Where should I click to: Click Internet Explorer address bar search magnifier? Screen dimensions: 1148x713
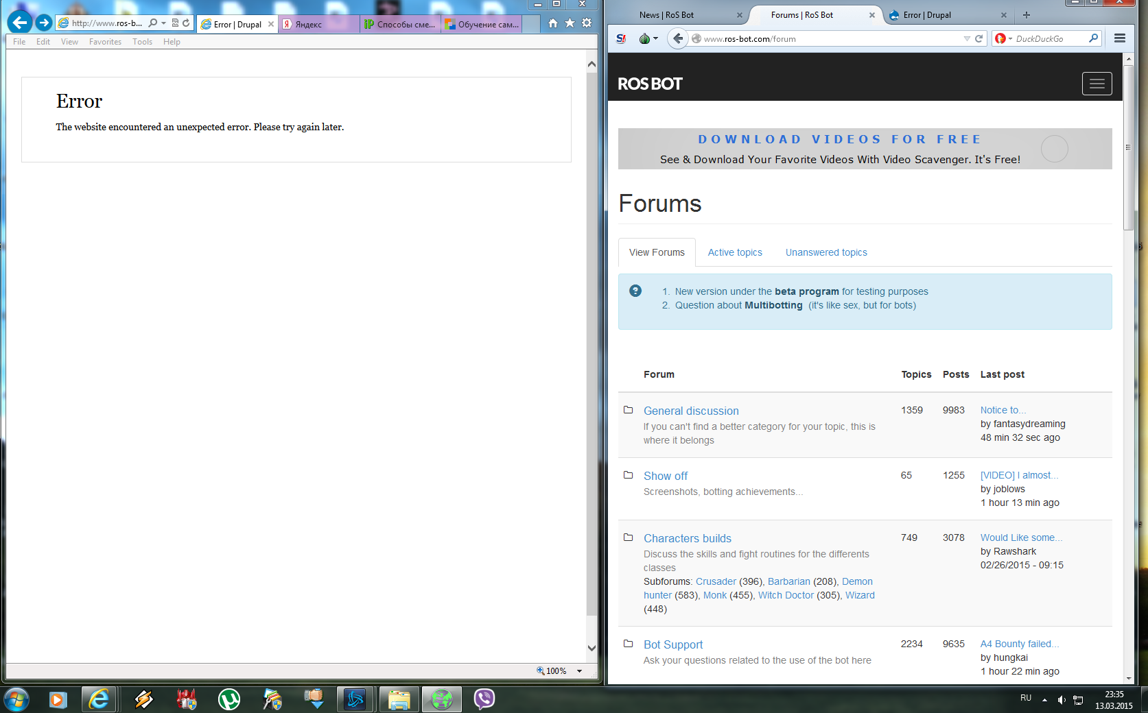tap(152, 23)
